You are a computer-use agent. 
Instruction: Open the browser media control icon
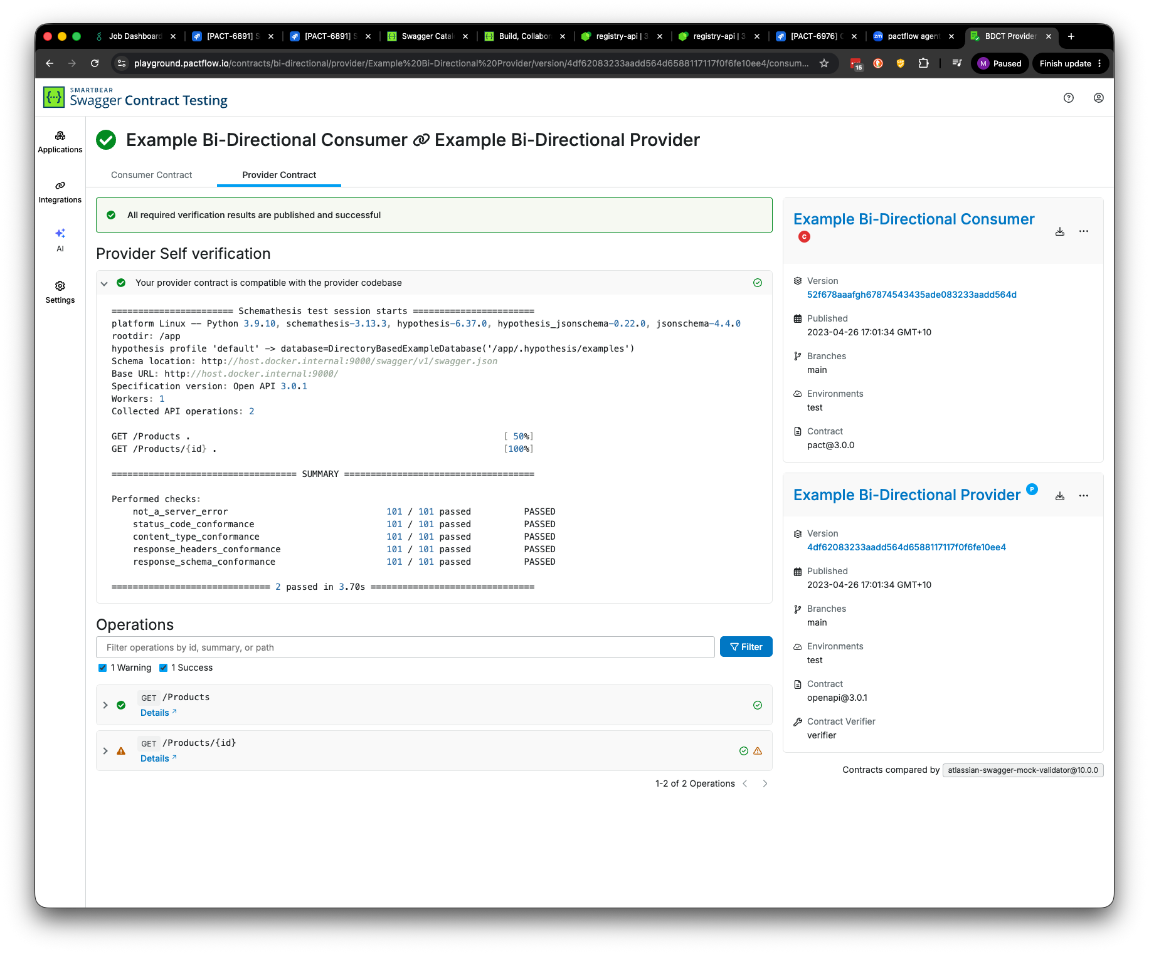[x=957, y=63]
